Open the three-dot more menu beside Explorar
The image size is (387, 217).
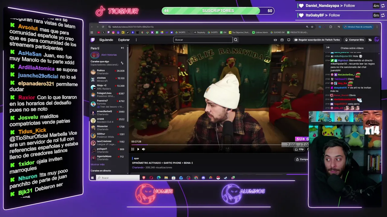pyautogui.click(x=136, y=40)
